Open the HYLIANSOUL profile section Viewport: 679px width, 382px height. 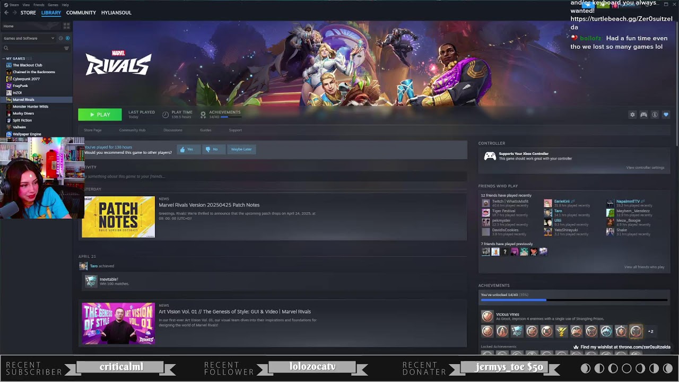[x=116, y=13]
